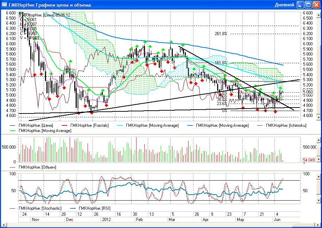Viewport: 322px width, 228px height.
Task: Close the ГМКНорНик chart window
Action: (316, 5)
